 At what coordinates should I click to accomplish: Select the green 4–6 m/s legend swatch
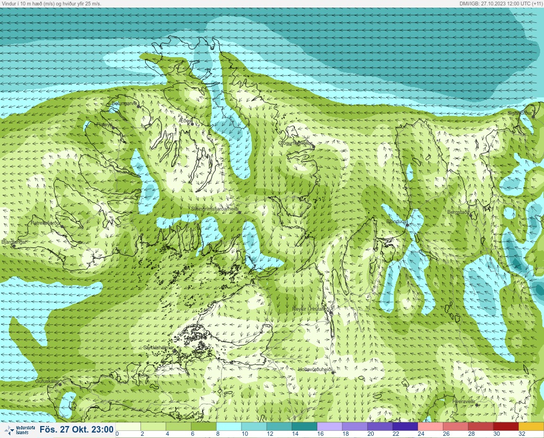(x=178, y=427)
